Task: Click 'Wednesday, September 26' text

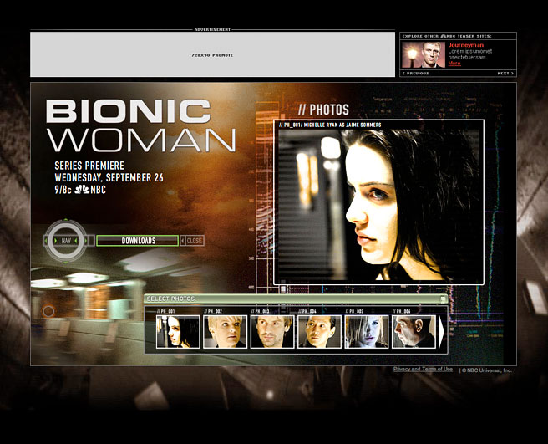Action: pyautogui.click(x=109, y=178)
